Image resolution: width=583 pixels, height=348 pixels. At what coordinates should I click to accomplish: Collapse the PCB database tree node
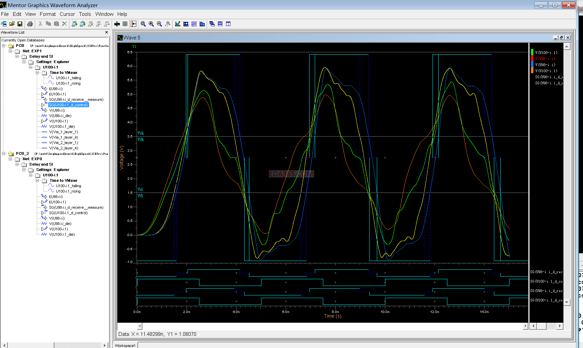click(x=4, y=46)
